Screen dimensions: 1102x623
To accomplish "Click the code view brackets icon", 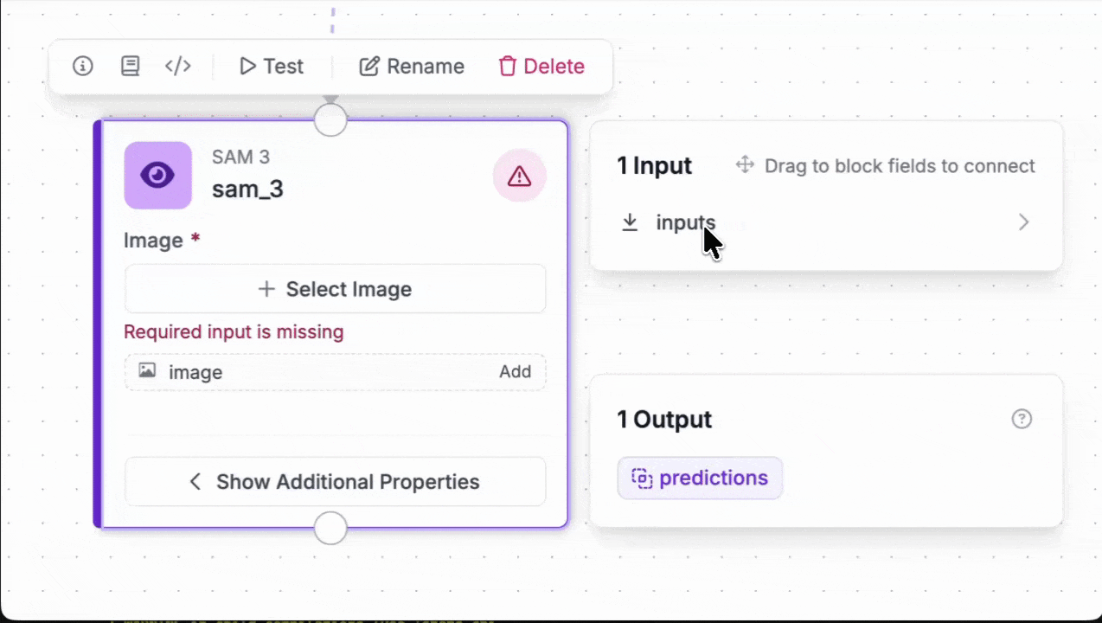I will [x=178, y=67].
